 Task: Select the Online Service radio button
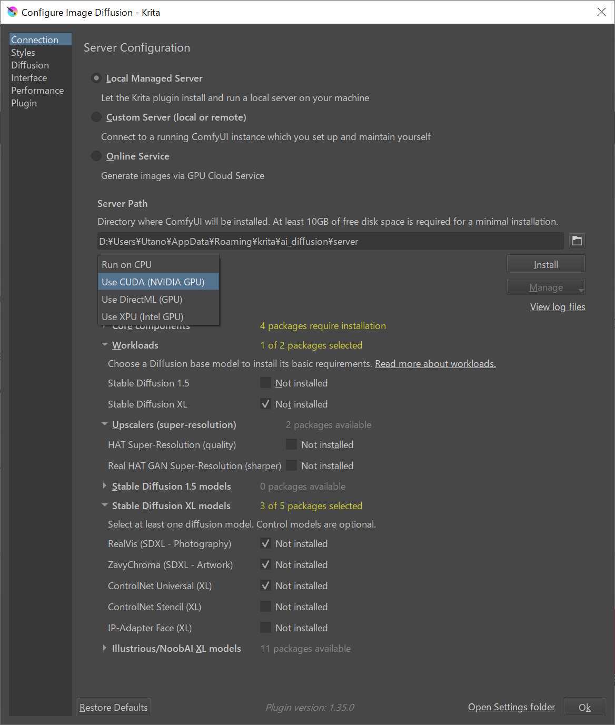96,156
